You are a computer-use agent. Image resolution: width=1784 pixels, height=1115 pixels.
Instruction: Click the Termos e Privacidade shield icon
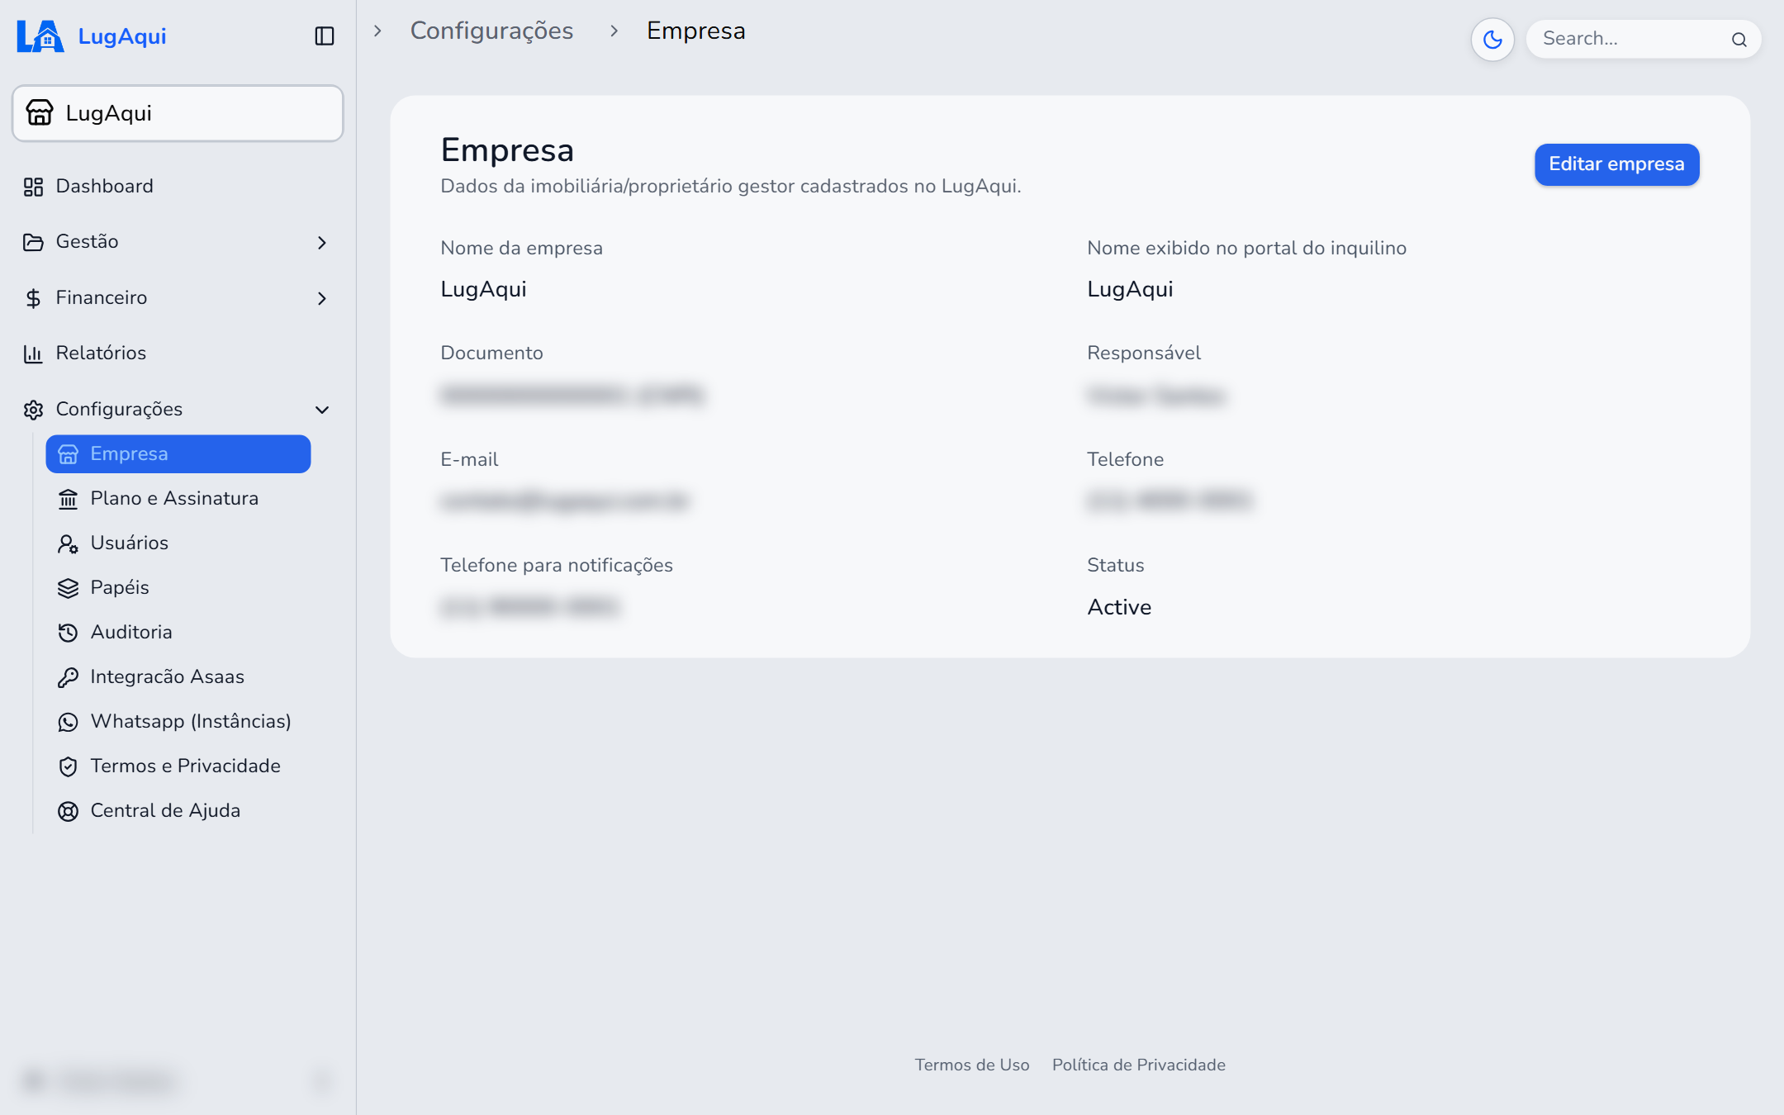(x=68, y=766)
